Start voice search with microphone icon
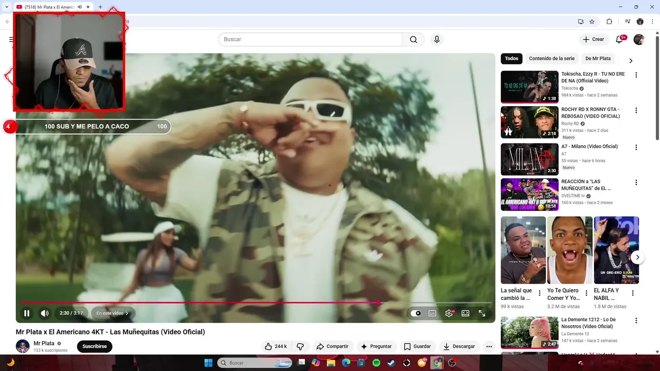 [x=437, y=39]
